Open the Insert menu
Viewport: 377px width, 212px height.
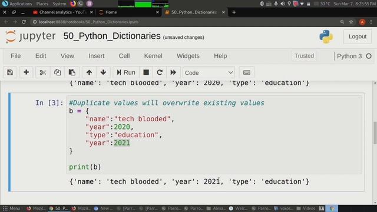tap(97, 56)
